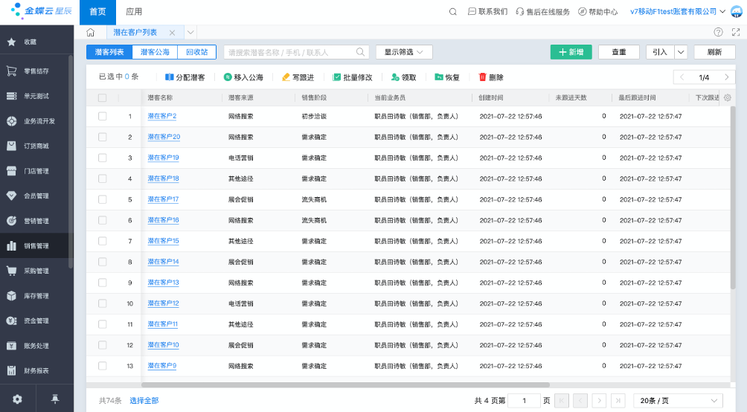The image size is (747, 412).
Task: Open 采购管理 in the sidebar
Action: point(36,271)
